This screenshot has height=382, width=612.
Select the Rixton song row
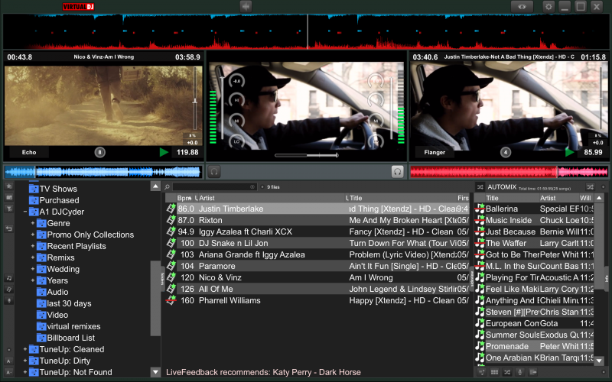tap(317, 220)
